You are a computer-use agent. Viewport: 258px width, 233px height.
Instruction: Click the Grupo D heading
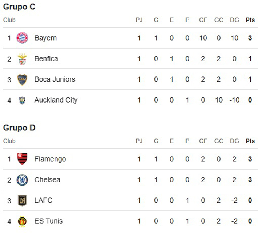(19, 128)
